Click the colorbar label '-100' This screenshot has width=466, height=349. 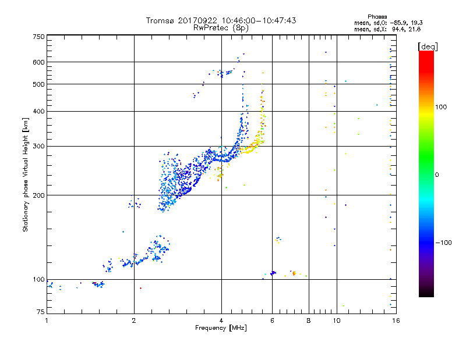(443, 243)
